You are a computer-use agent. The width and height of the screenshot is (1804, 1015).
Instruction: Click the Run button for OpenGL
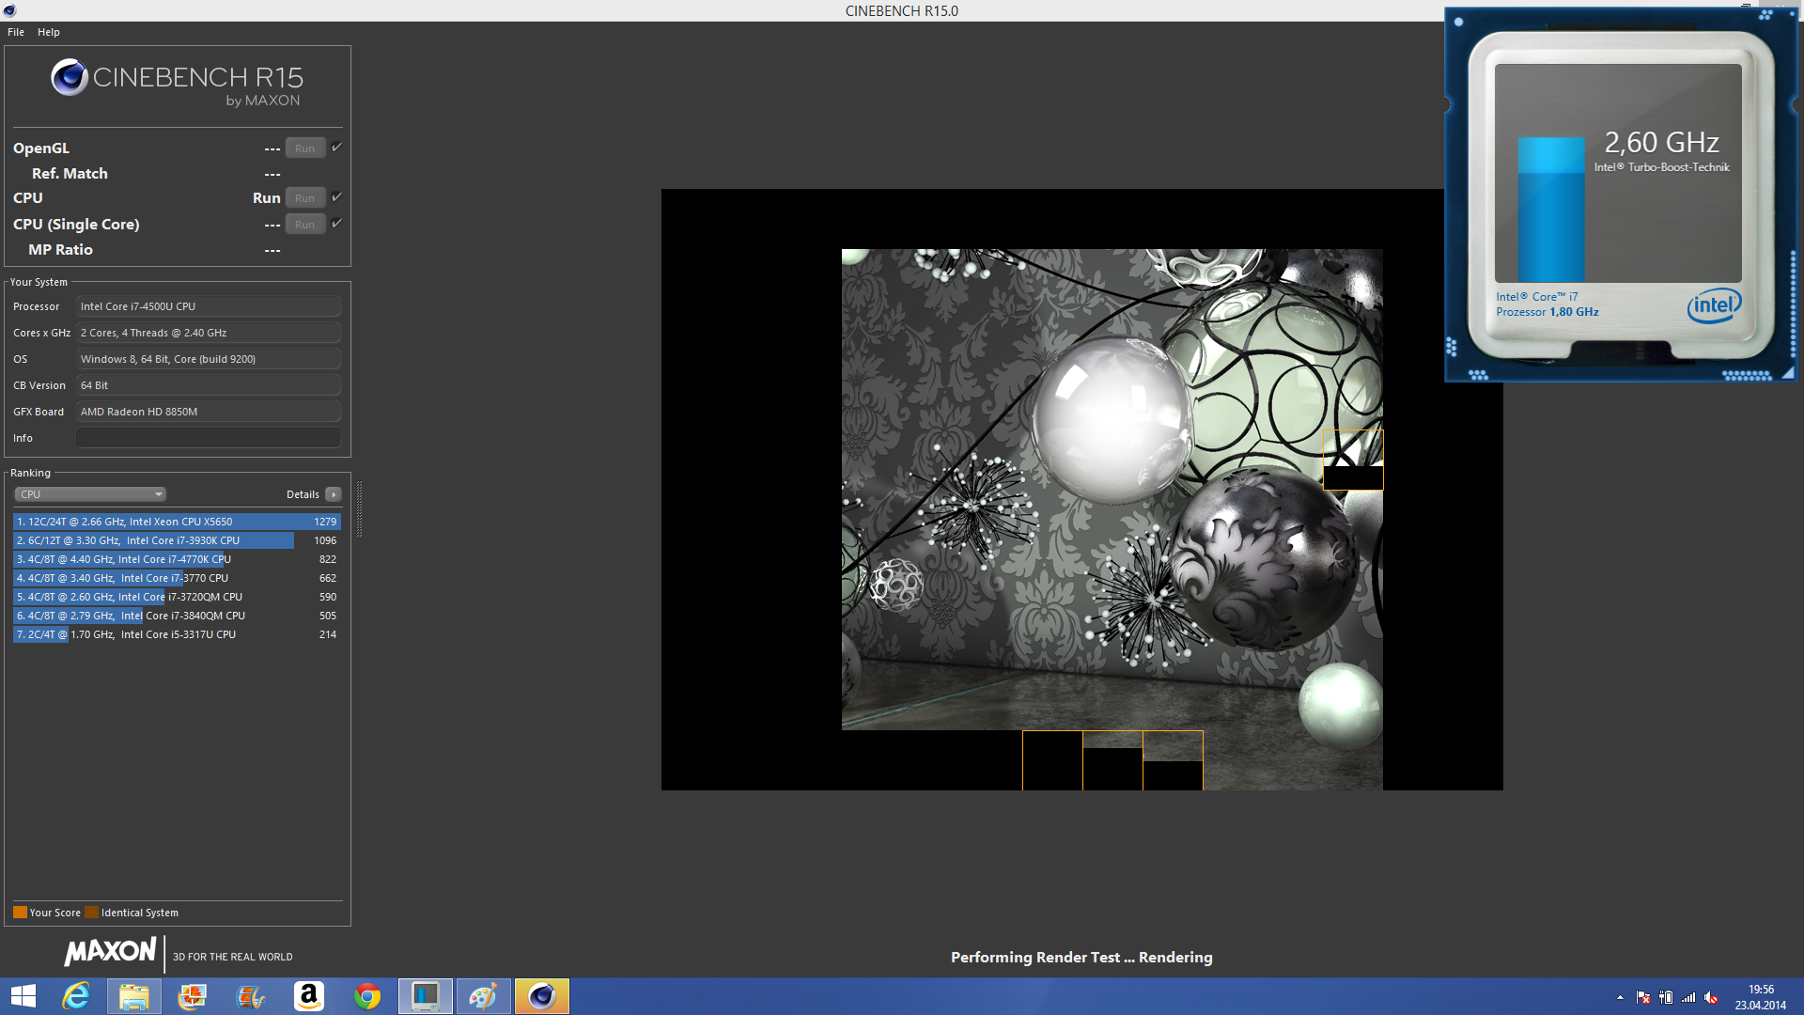(304, 148)
